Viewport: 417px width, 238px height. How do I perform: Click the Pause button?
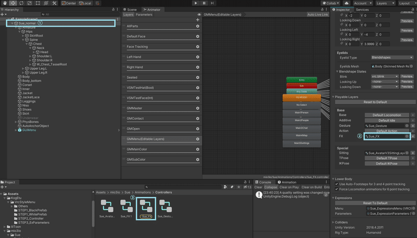tap(204, 3)
